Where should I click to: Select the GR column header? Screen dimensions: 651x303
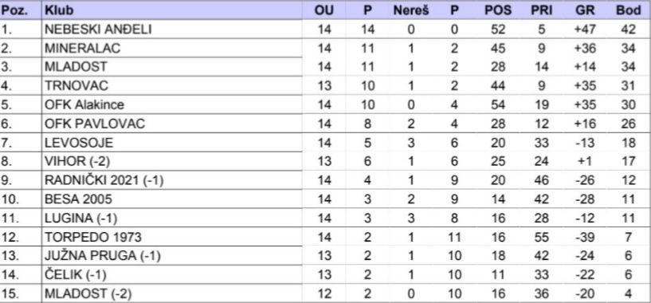click(x=586, y=10)
